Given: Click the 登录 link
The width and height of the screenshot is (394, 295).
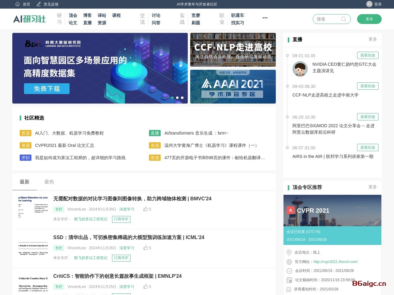Looking at the screenshot, I should pyautogui.click(x=378, y=4).
